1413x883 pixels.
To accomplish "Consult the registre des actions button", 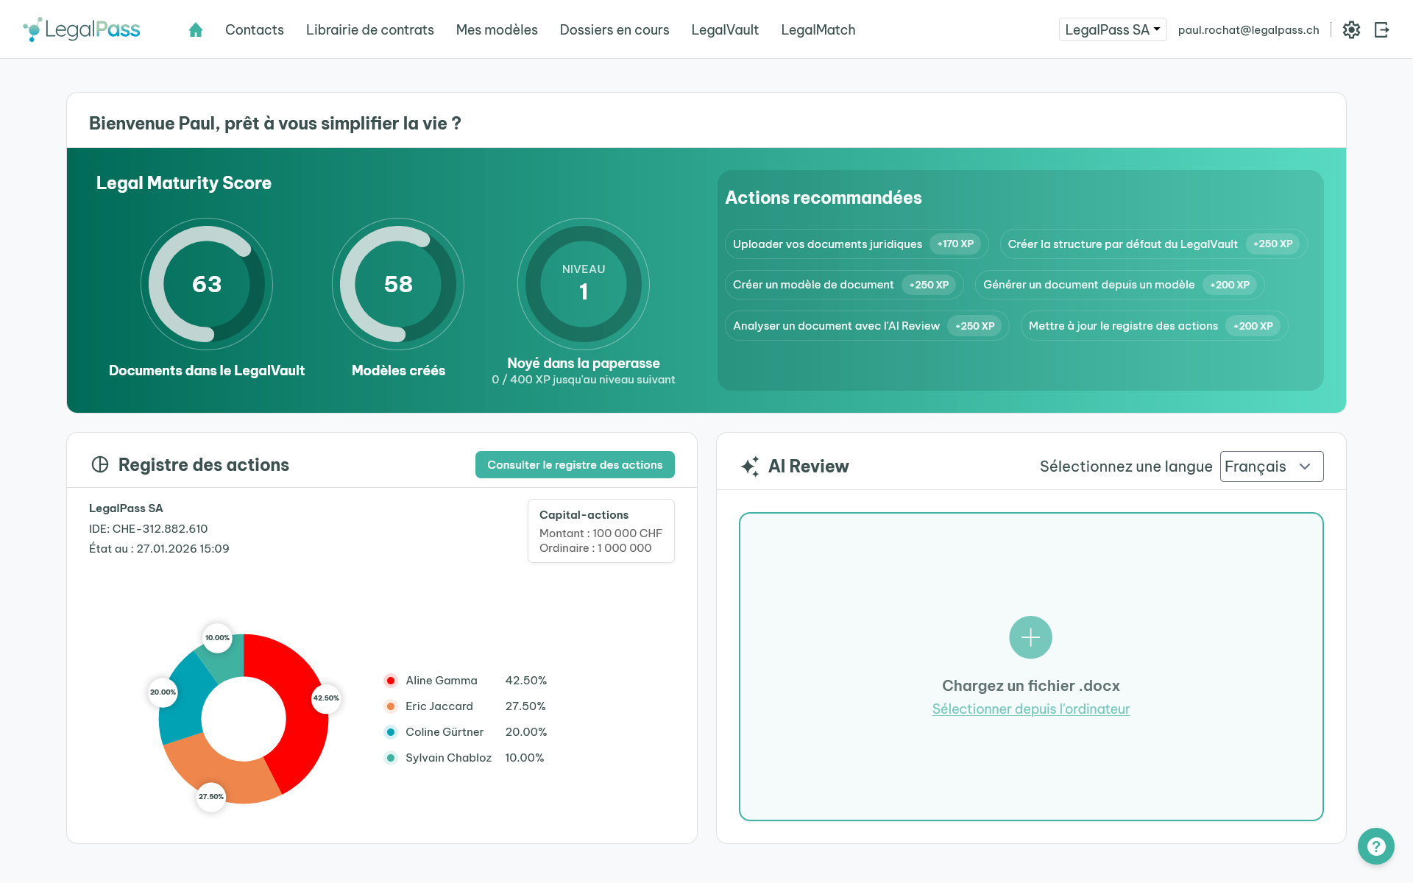I will pyautogui.click(x=575, y=464).
